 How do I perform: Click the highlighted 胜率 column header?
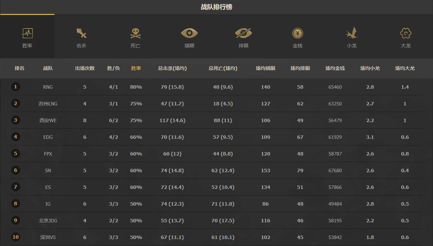click(x=136, y=69)
